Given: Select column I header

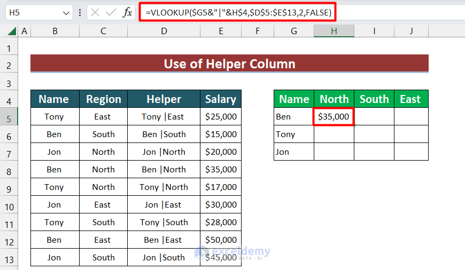Looking at the screenshot, I should click(374, 31).
